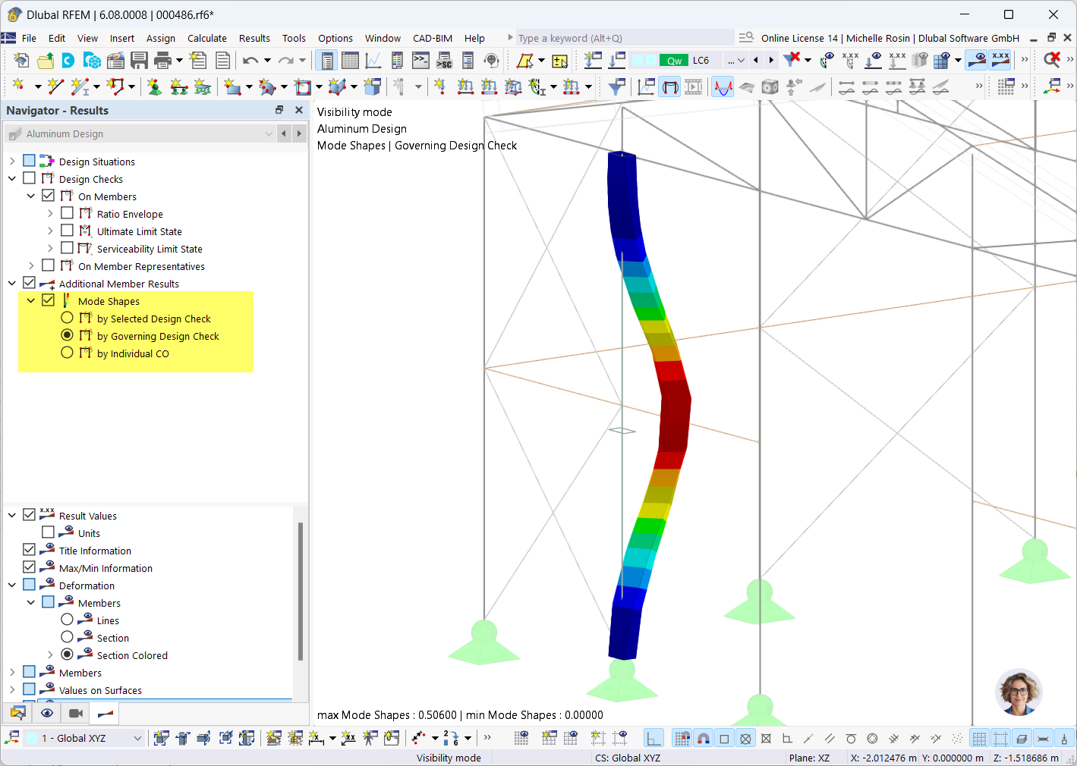Open a model file with the Open folder icon
Viewport: 1077px width, 766px height.
[46, 60]
